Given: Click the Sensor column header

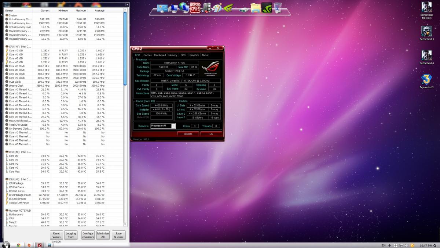Looking at the screenshot, I should tap(18, 11).
